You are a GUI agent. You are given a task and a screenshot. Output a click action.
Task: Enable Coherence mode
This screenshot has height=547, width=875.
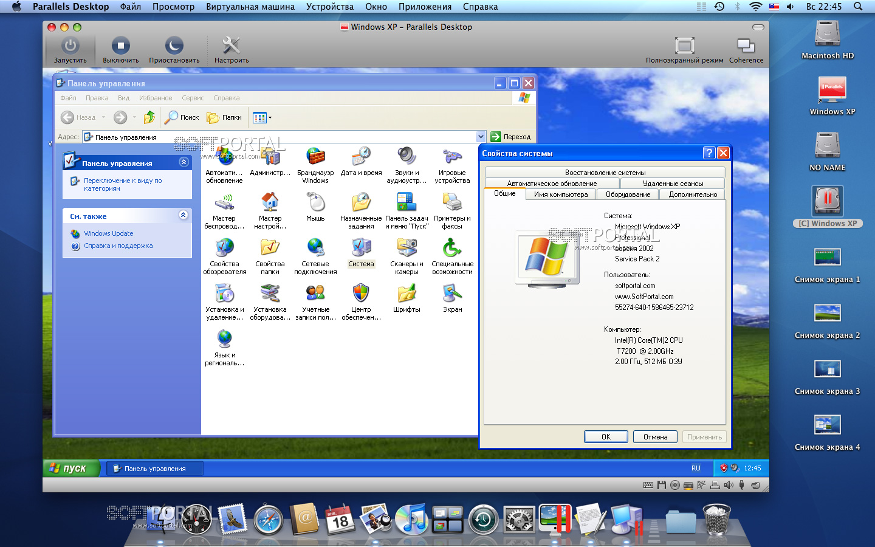coord(746,50)
